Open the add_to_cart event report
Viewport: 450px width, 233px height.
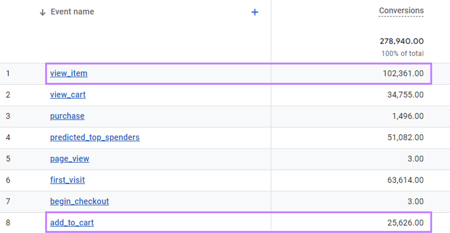(72, 223)
